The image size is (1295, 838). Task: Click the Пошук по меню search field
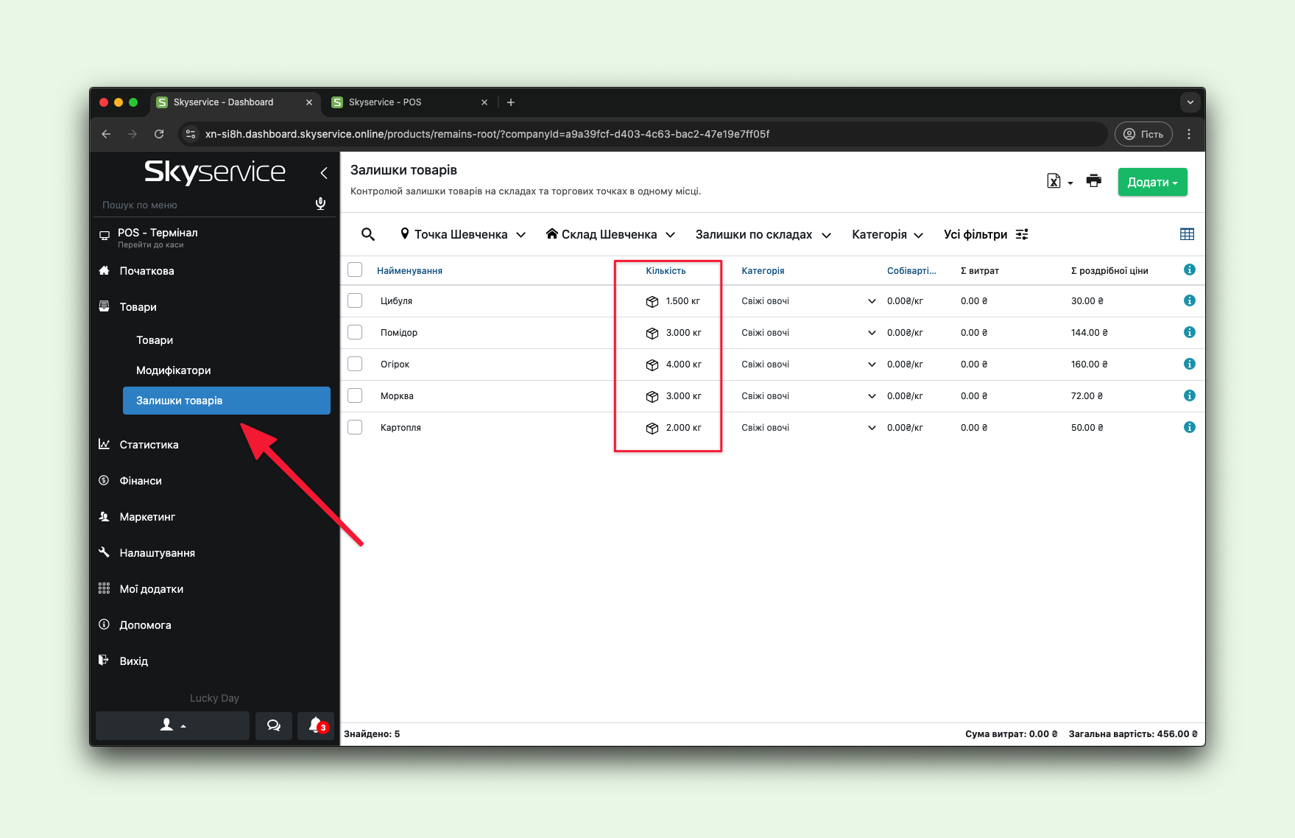(202, 205)
